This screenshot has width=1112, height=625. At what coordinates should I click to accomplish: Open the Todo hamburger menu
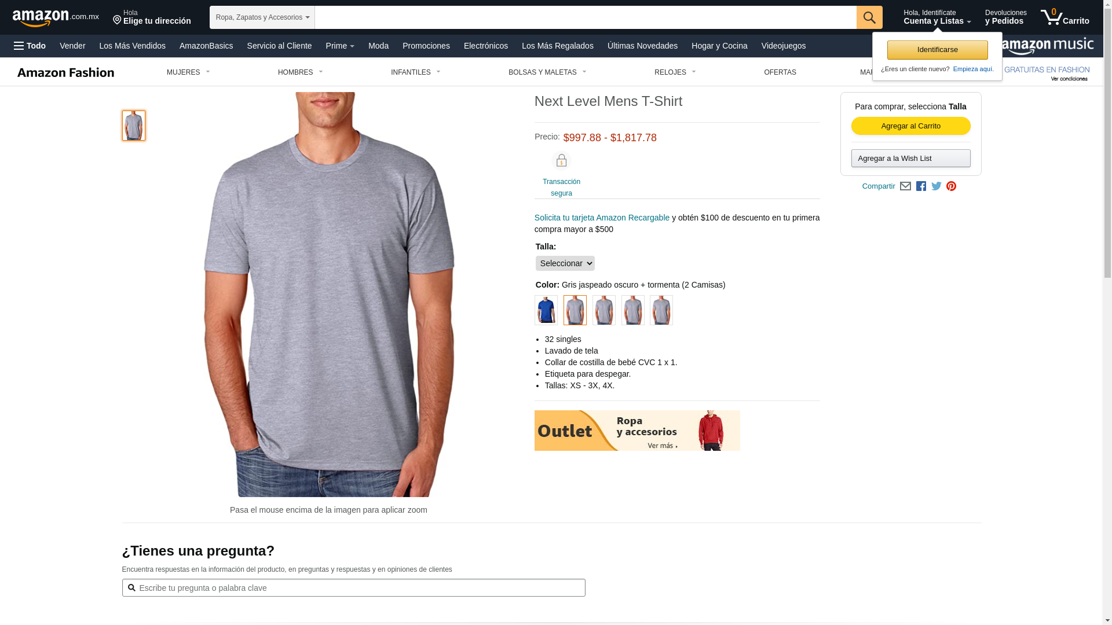30,46
